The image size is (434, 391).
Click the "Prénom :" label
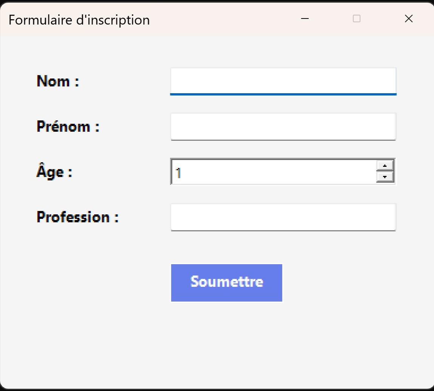[68, 126]
